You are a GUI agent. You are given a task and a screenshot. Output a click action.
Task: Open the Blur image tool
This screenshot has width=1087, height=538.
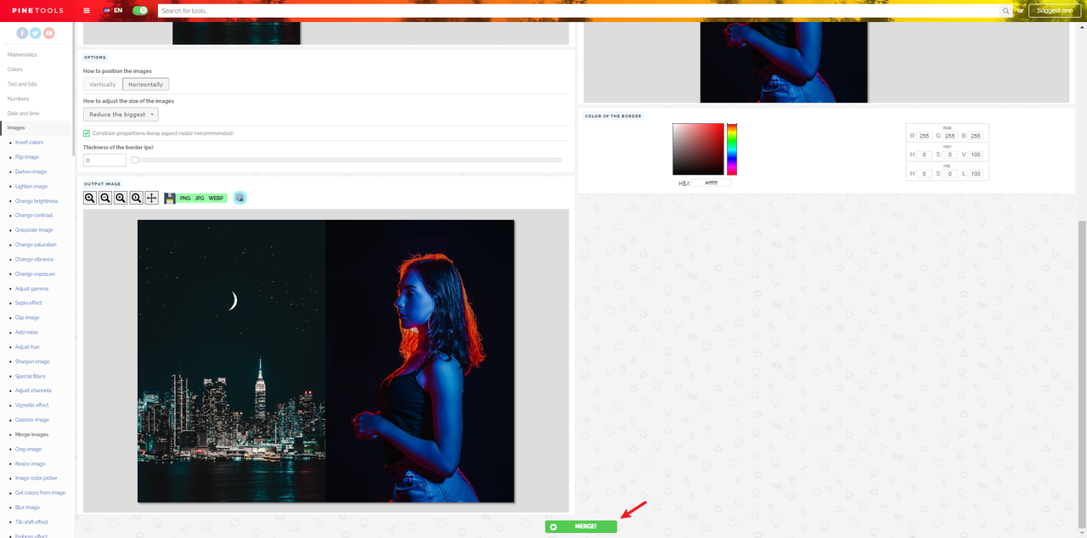(27, 507)
